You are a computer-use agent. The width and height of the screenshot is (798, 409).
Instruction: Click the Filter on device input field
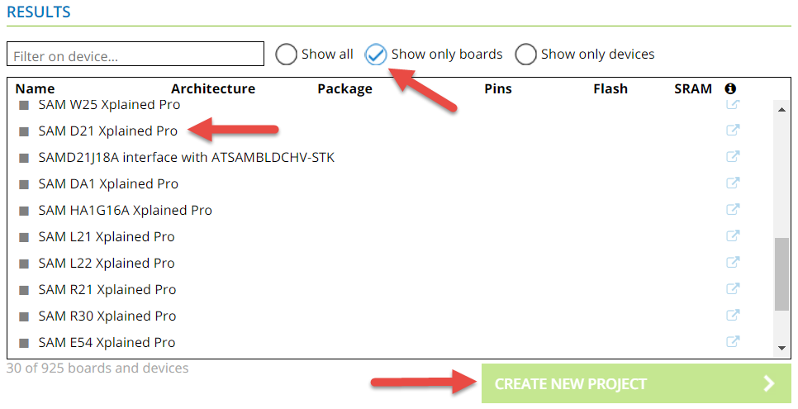point(135,55)
